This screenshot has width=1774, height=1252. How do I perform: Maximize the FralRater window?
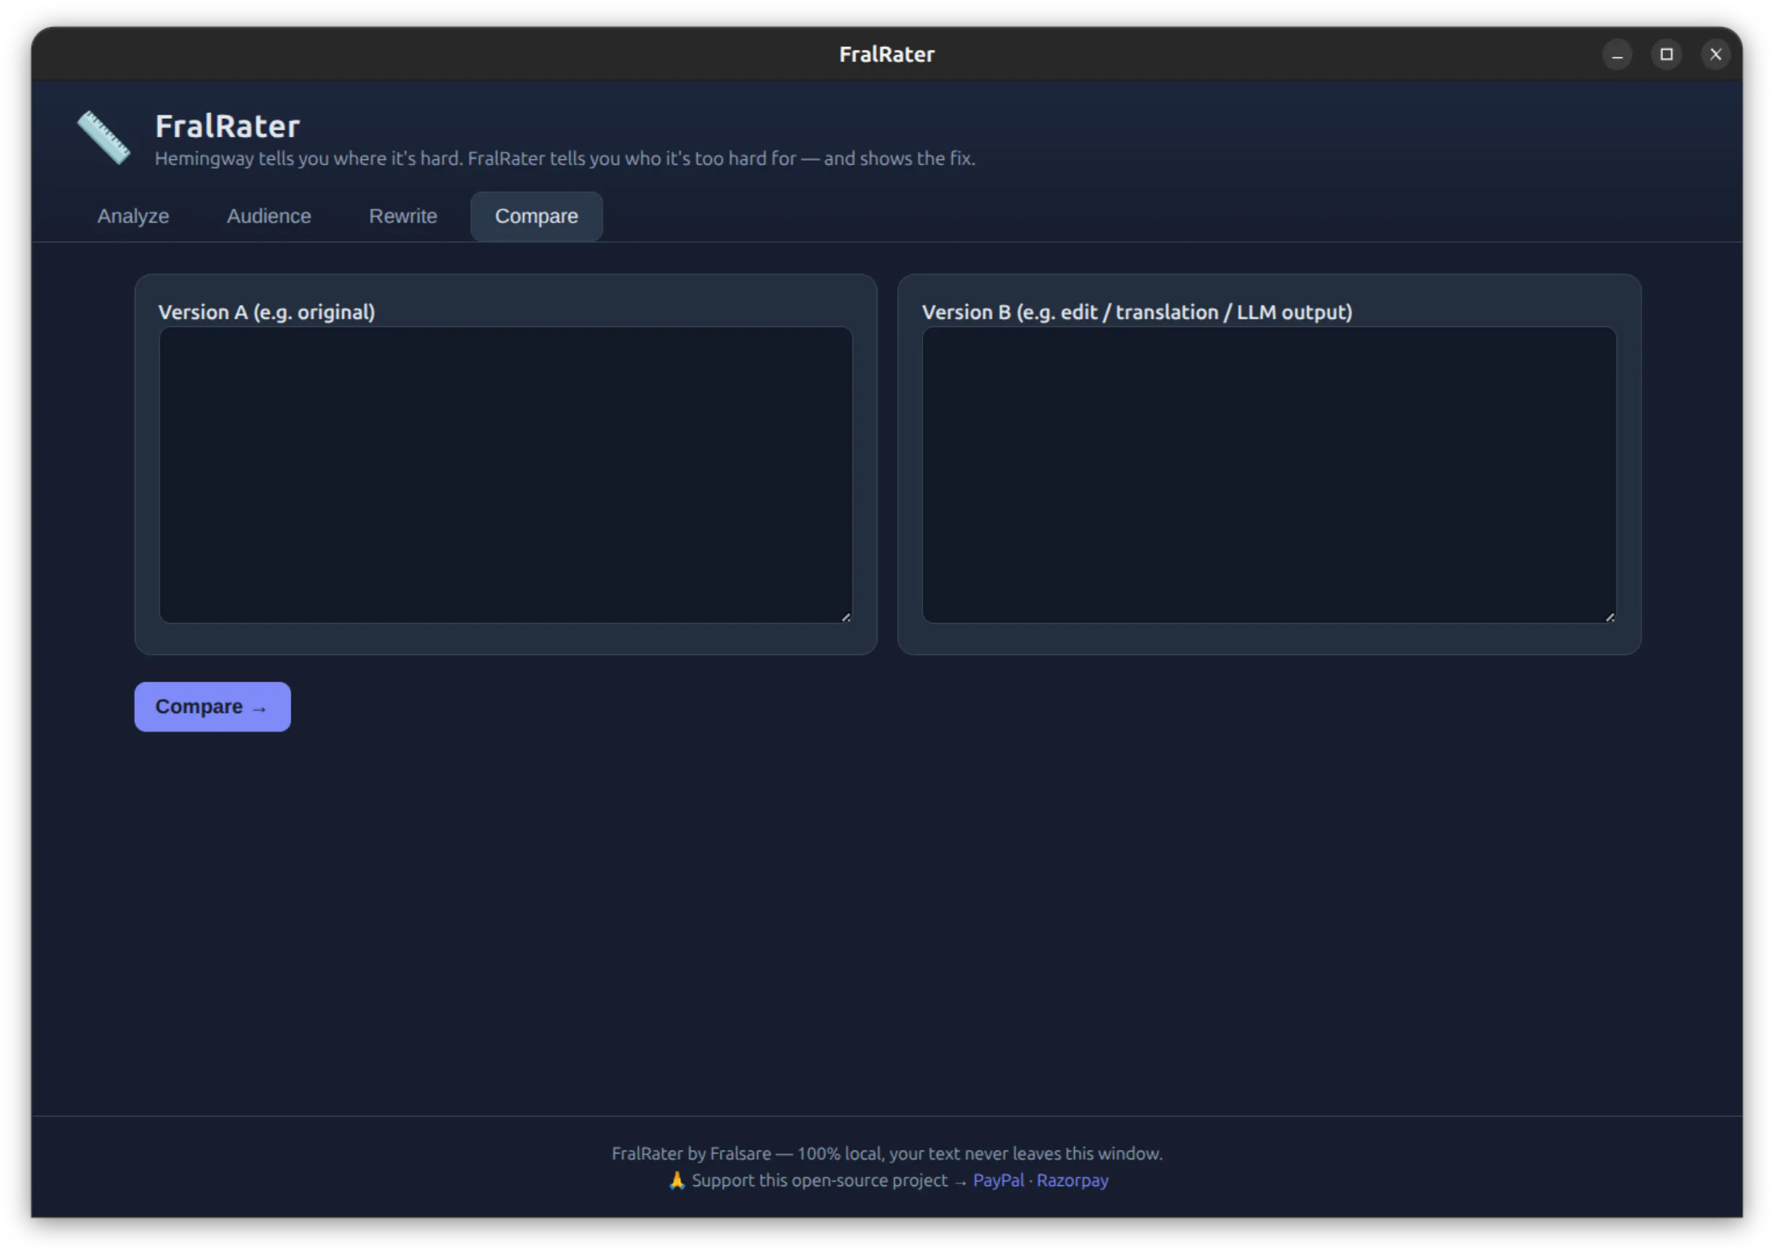[1666, 55]
